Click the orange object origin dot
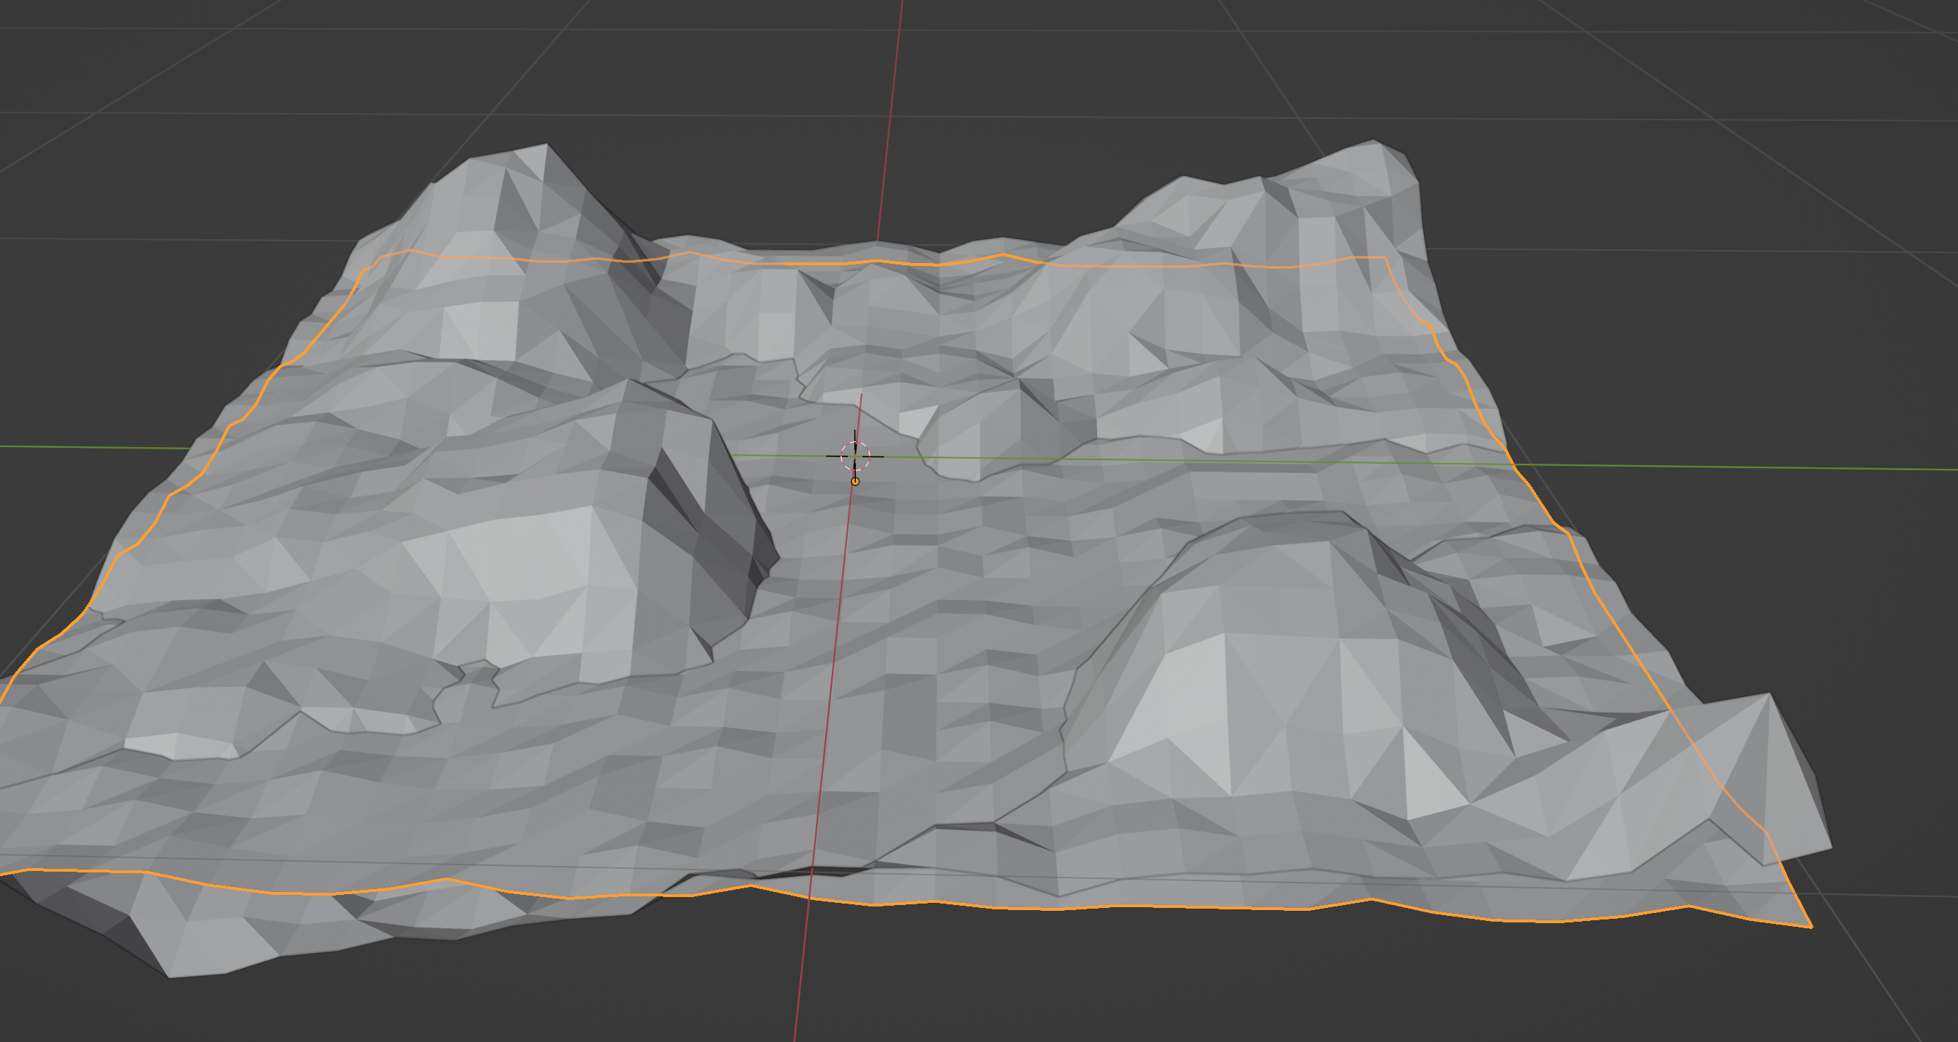The width and height of the screenshot is (1958, 1042). (855, 482)
